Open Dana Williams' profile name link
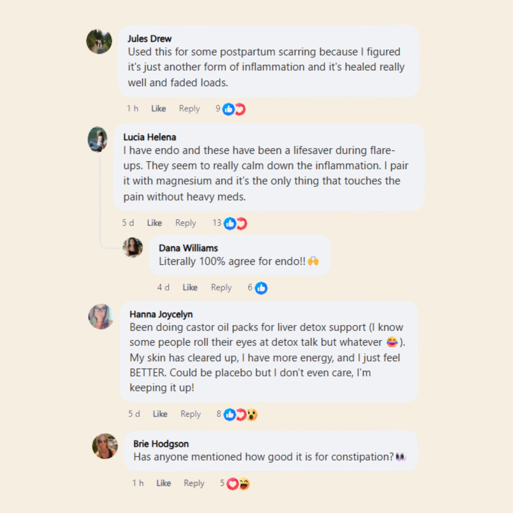Image resolution: width=513 pixels, height=513 pixels. point(188,248)
